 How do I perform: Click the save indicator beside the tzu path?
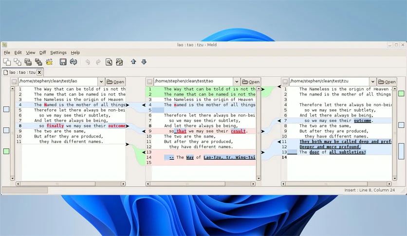285,81
